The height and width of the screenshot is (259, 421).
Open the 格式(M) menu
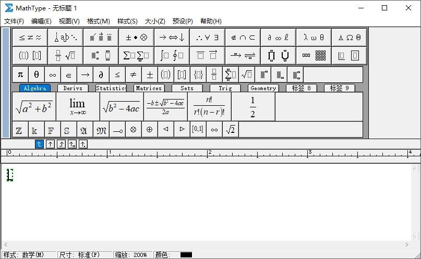pos(99,21)
